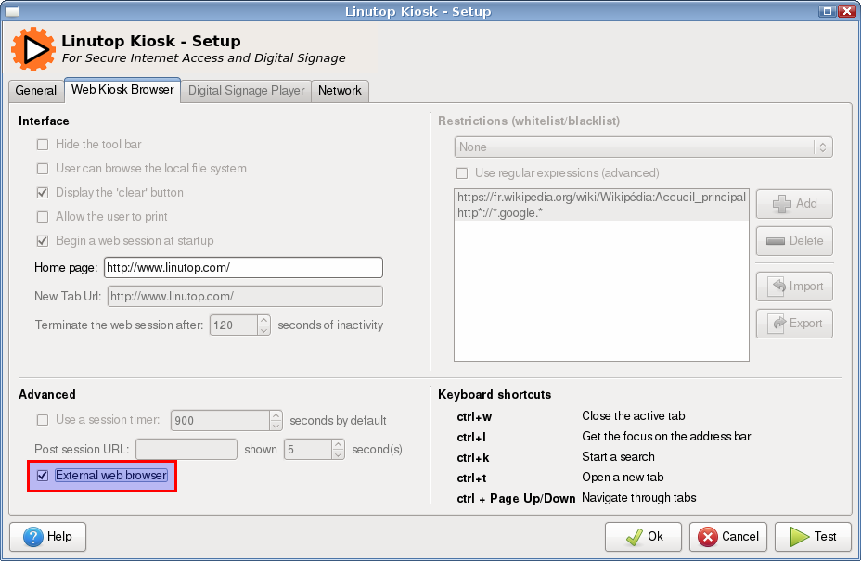Image resolution: width=861 pixels, height=561 pixels.
Task: Switch to the General tab
Action: tap(35, 91)
